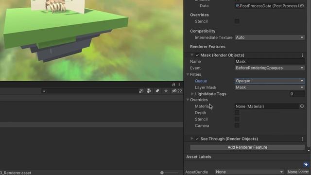
Task: Expand the LightMode Tags foldout
Action: coord(192,94)
